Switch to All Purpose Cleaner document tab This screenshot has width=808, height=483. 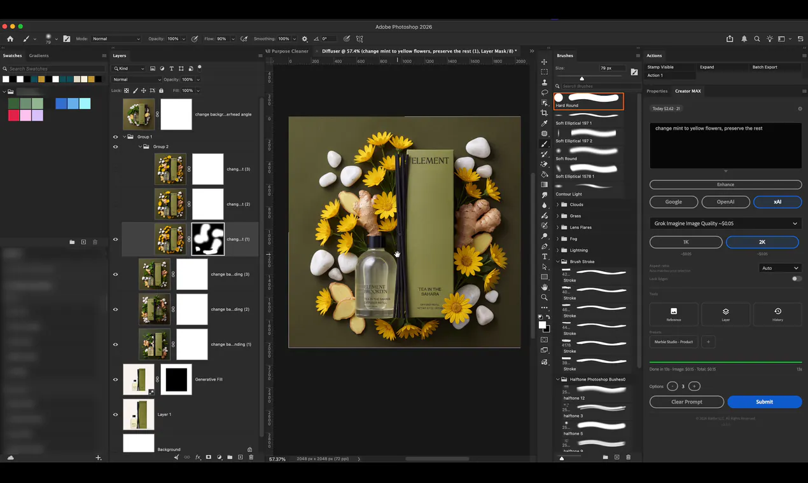pyautogui.click(x=286, y=51)
